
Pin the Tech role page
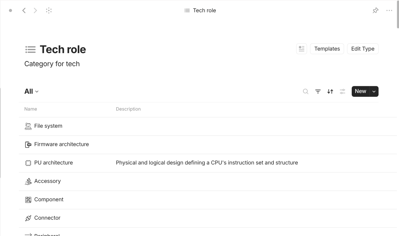point(375,10)
